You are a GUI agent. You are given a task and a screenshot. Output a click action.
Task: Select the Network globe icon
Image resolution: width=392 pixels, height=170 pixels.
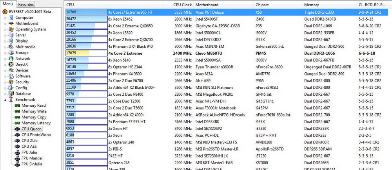point(11,59)
